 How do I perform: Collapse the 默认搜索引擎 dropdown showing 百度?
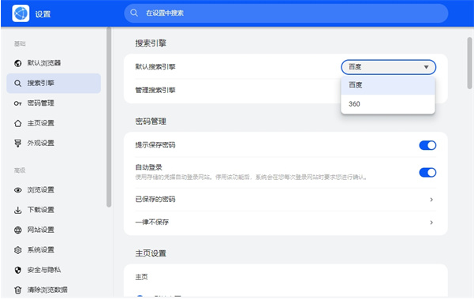(x=389, y=67)
